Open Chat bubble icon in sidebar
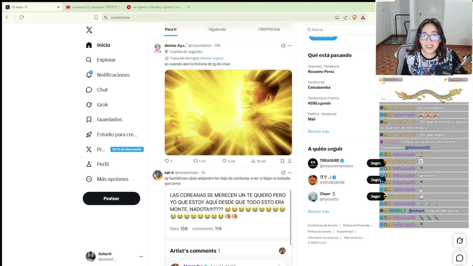The image size is (473, 266). (x=89, y=90)
